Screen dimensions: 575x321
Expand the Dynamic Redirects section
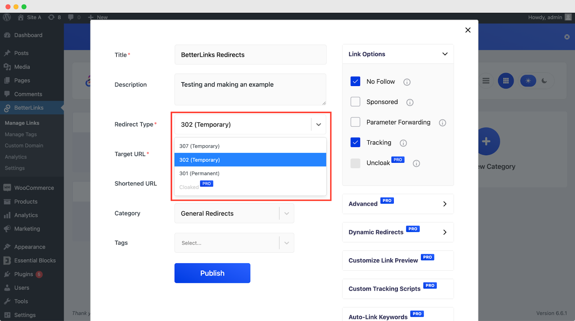[398, 232]
